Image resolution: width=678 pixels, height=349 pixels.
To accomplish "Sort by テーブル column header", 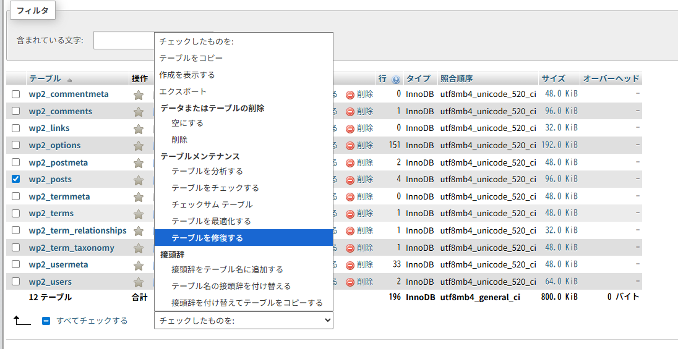I will click(x=45, y=78).
